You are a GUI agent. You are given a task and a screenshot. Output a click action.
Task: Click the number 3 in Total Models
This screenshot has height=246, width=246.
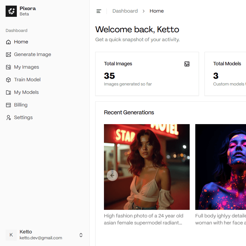click(x=216, y=76)
